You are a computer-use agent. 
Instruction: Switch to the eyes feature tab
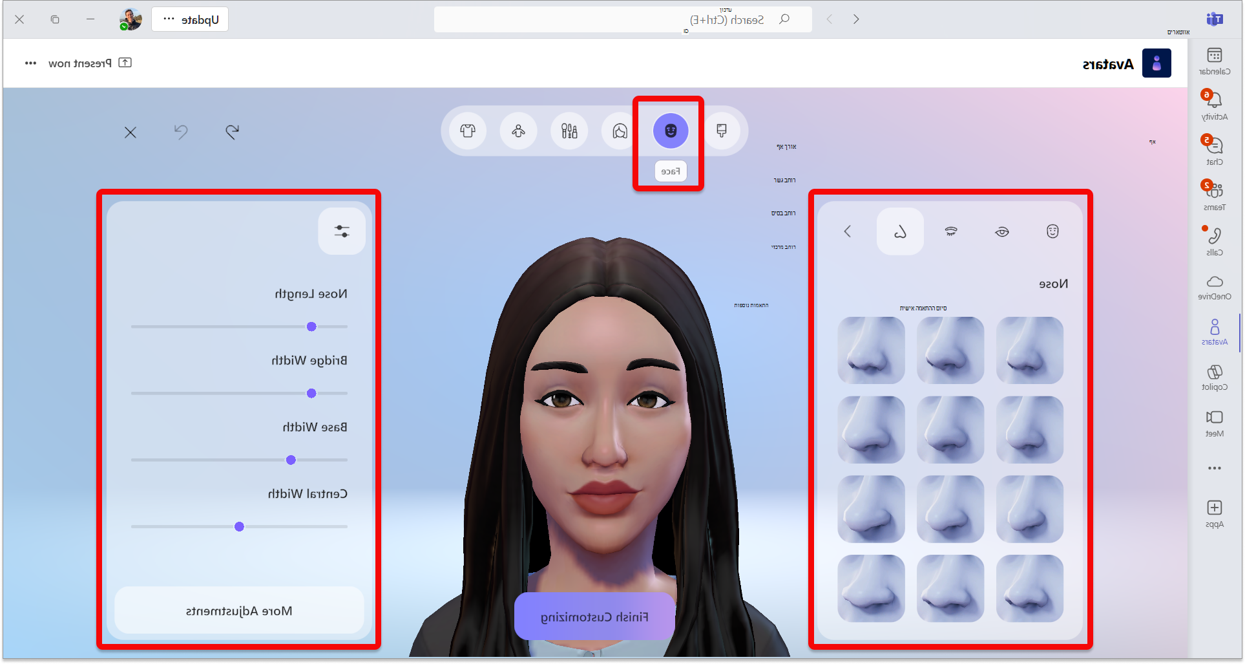coord(1002,231)
